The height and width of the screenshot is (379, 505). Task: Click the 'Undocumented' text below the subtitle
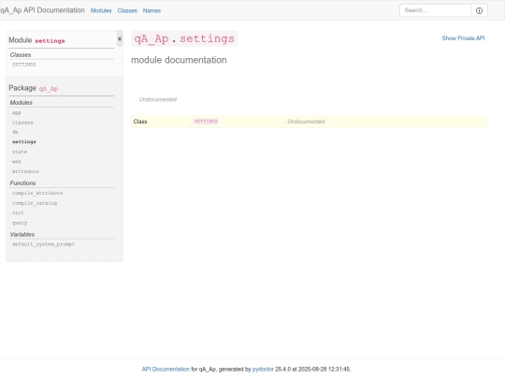(158, 99)
